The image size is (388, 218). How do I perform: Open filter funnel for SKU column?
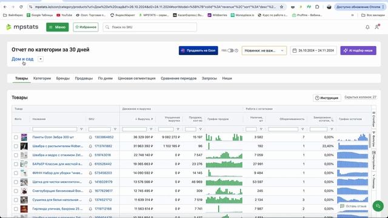point(115,129)
